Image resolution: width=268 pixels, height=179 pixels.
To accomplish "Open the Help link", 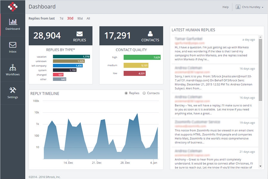I will 225,7.
